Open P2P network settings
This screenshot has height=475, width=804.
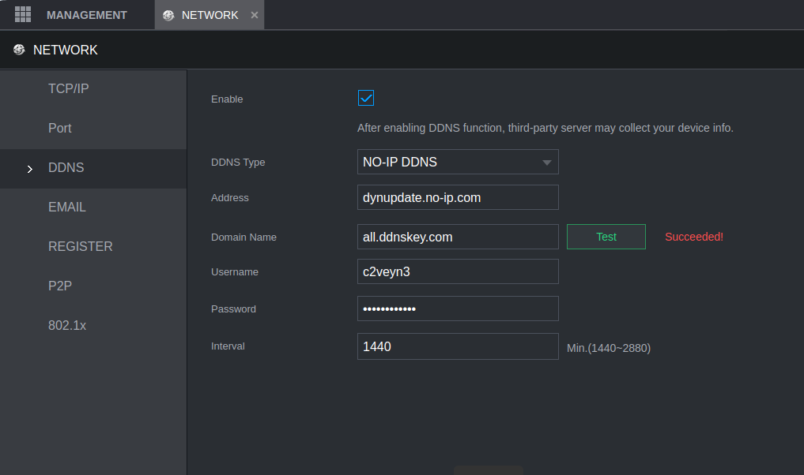[x=60, y=286]
